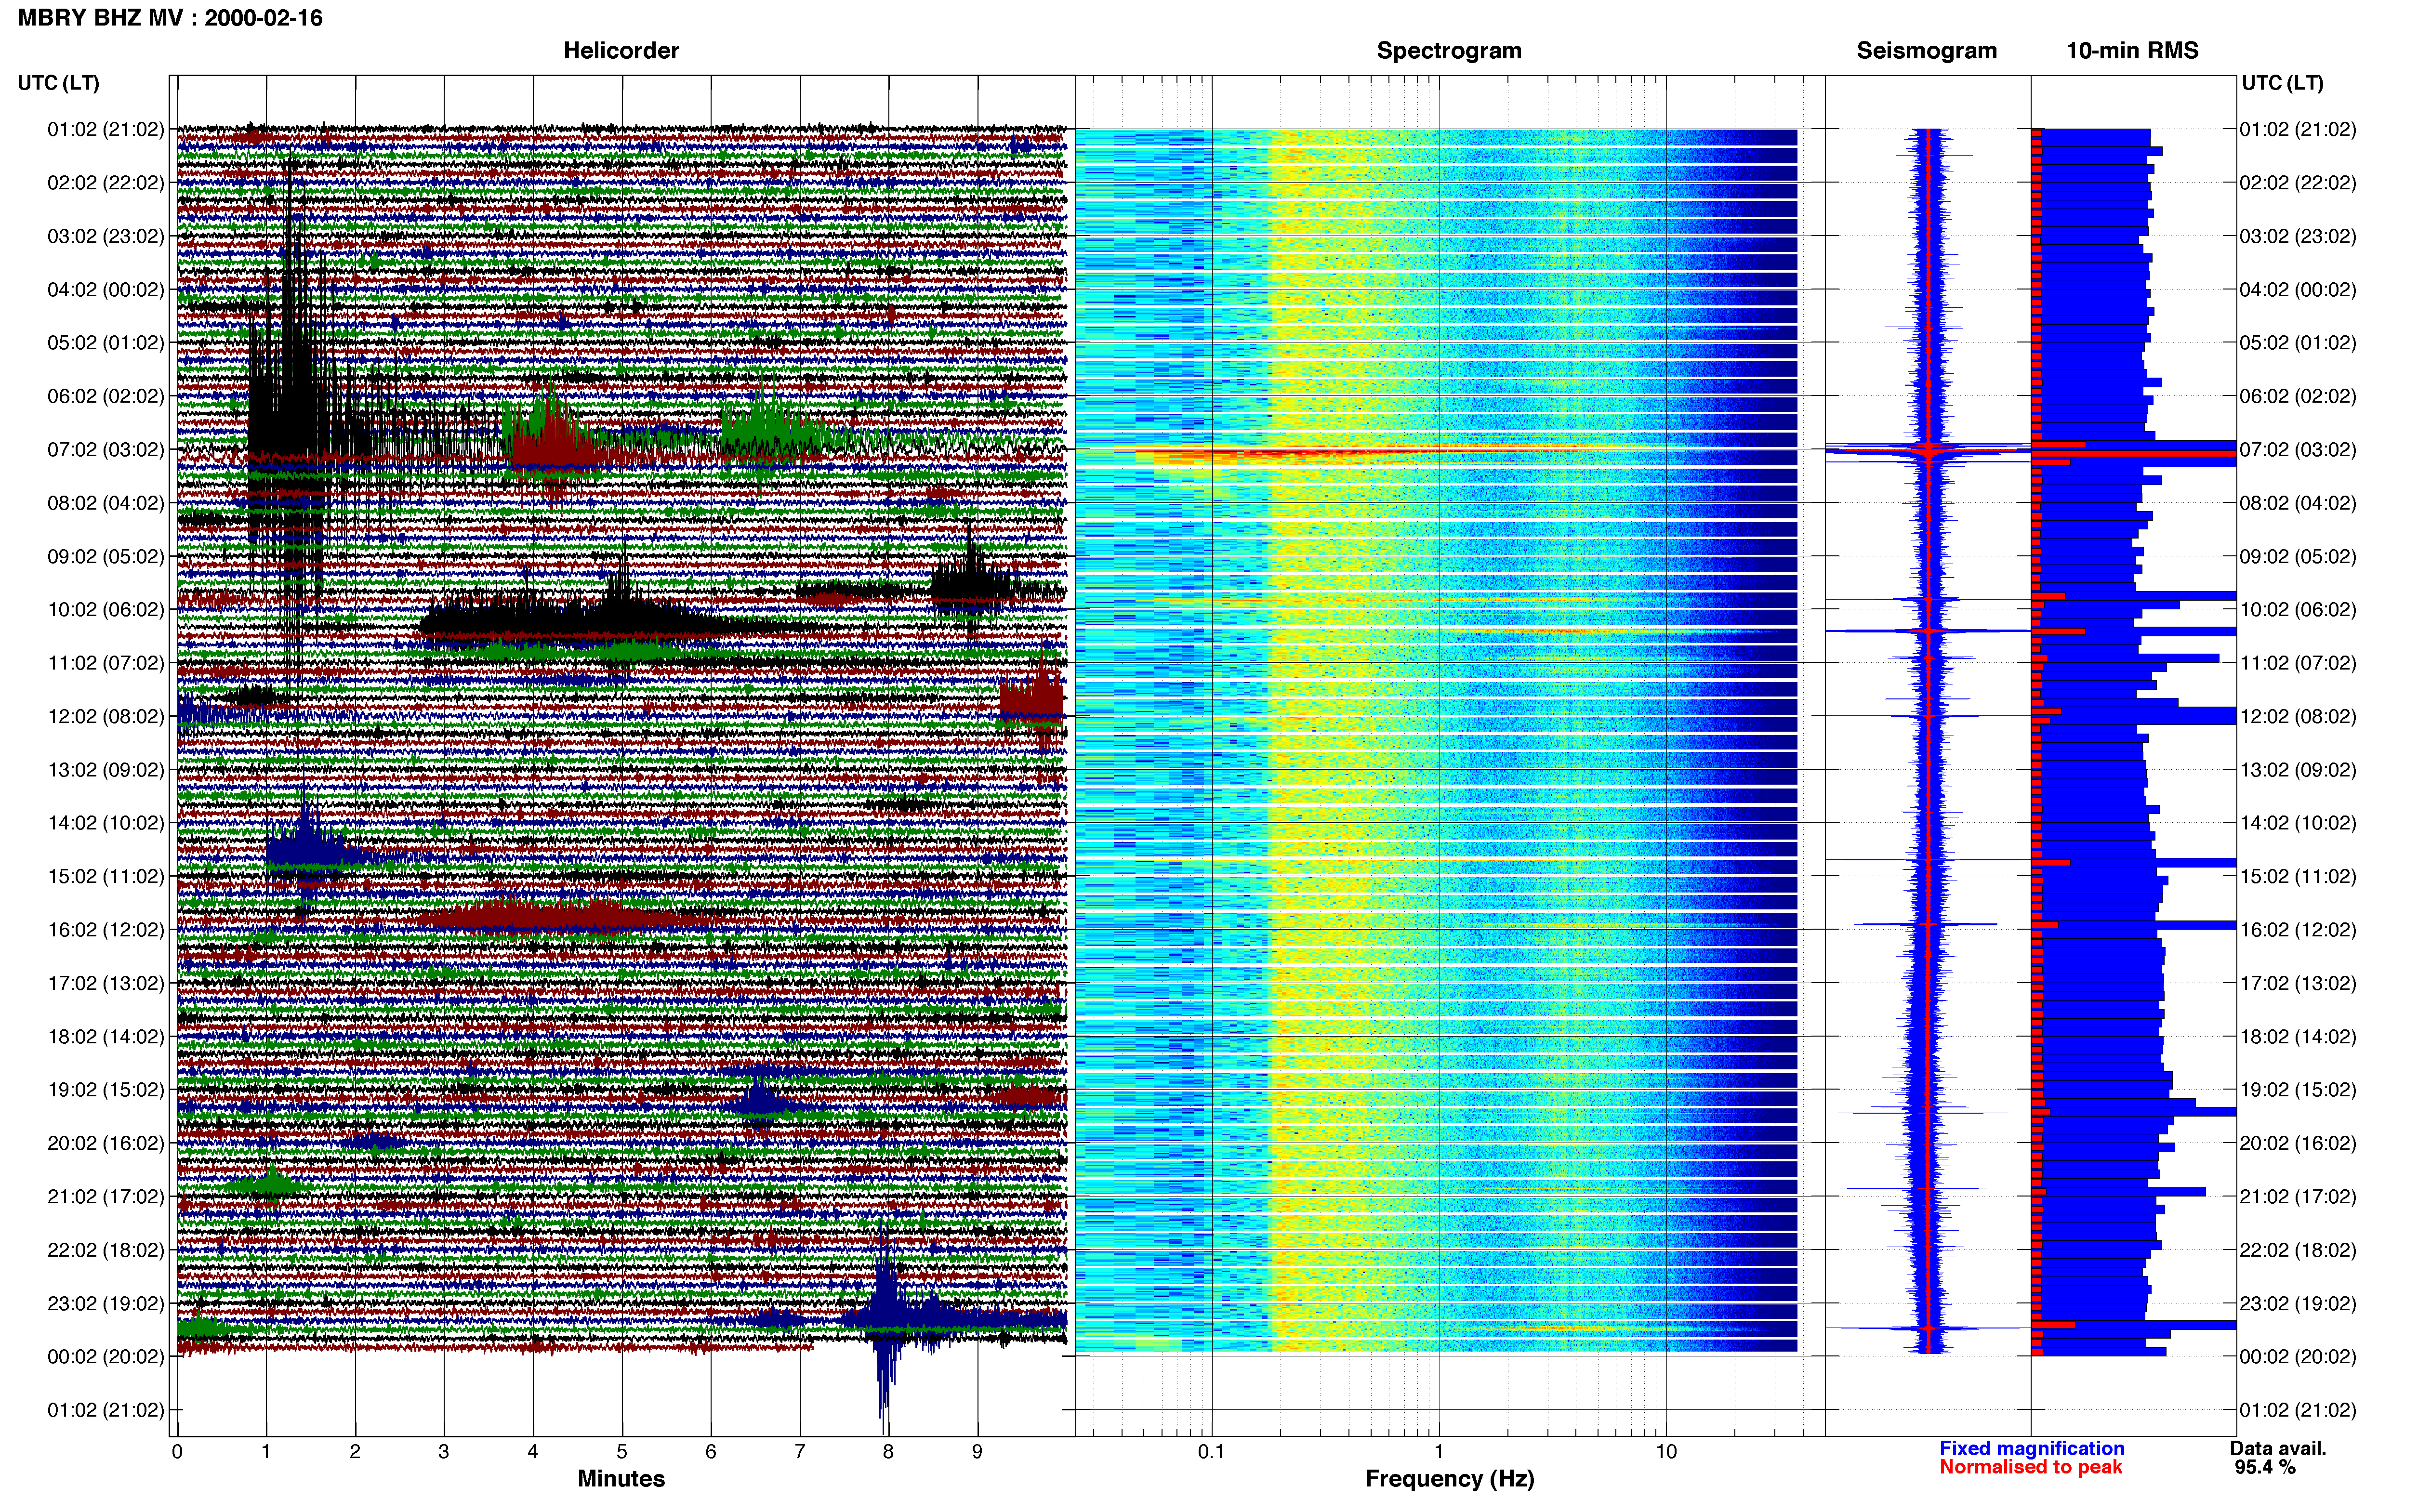Viewport: 2418px width, 1512px height.
Task: Click the left '00:02 (20:02)' time label
Action: [106, 1356]
